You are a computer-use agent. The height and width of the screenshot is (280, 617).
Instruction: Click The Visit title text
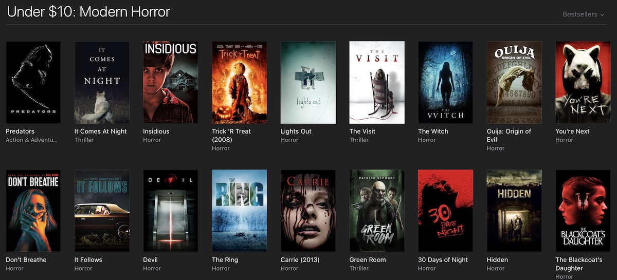tap(362, 132)
